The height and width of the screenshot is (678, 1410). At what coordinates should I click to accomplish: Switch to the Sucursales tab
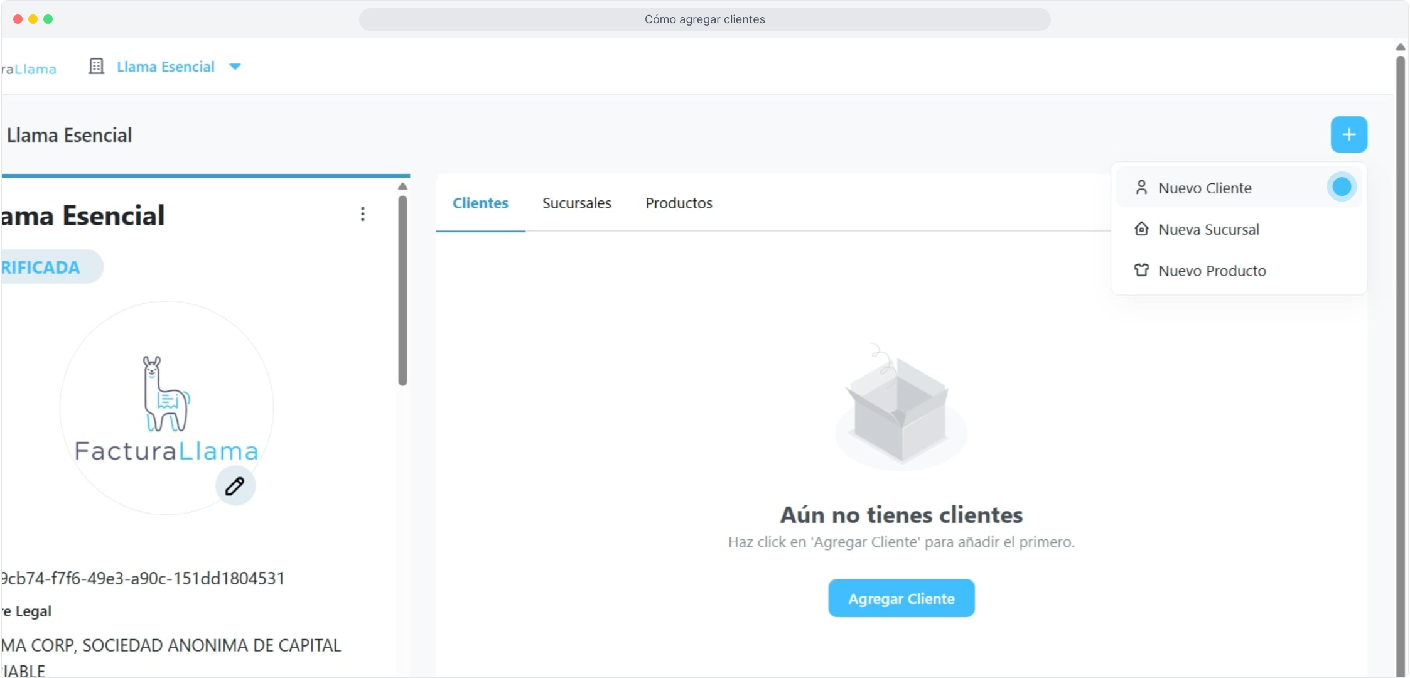coord(576,203)
